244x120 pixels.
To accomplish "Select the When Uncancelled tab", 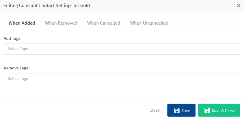I will (149, 23).
